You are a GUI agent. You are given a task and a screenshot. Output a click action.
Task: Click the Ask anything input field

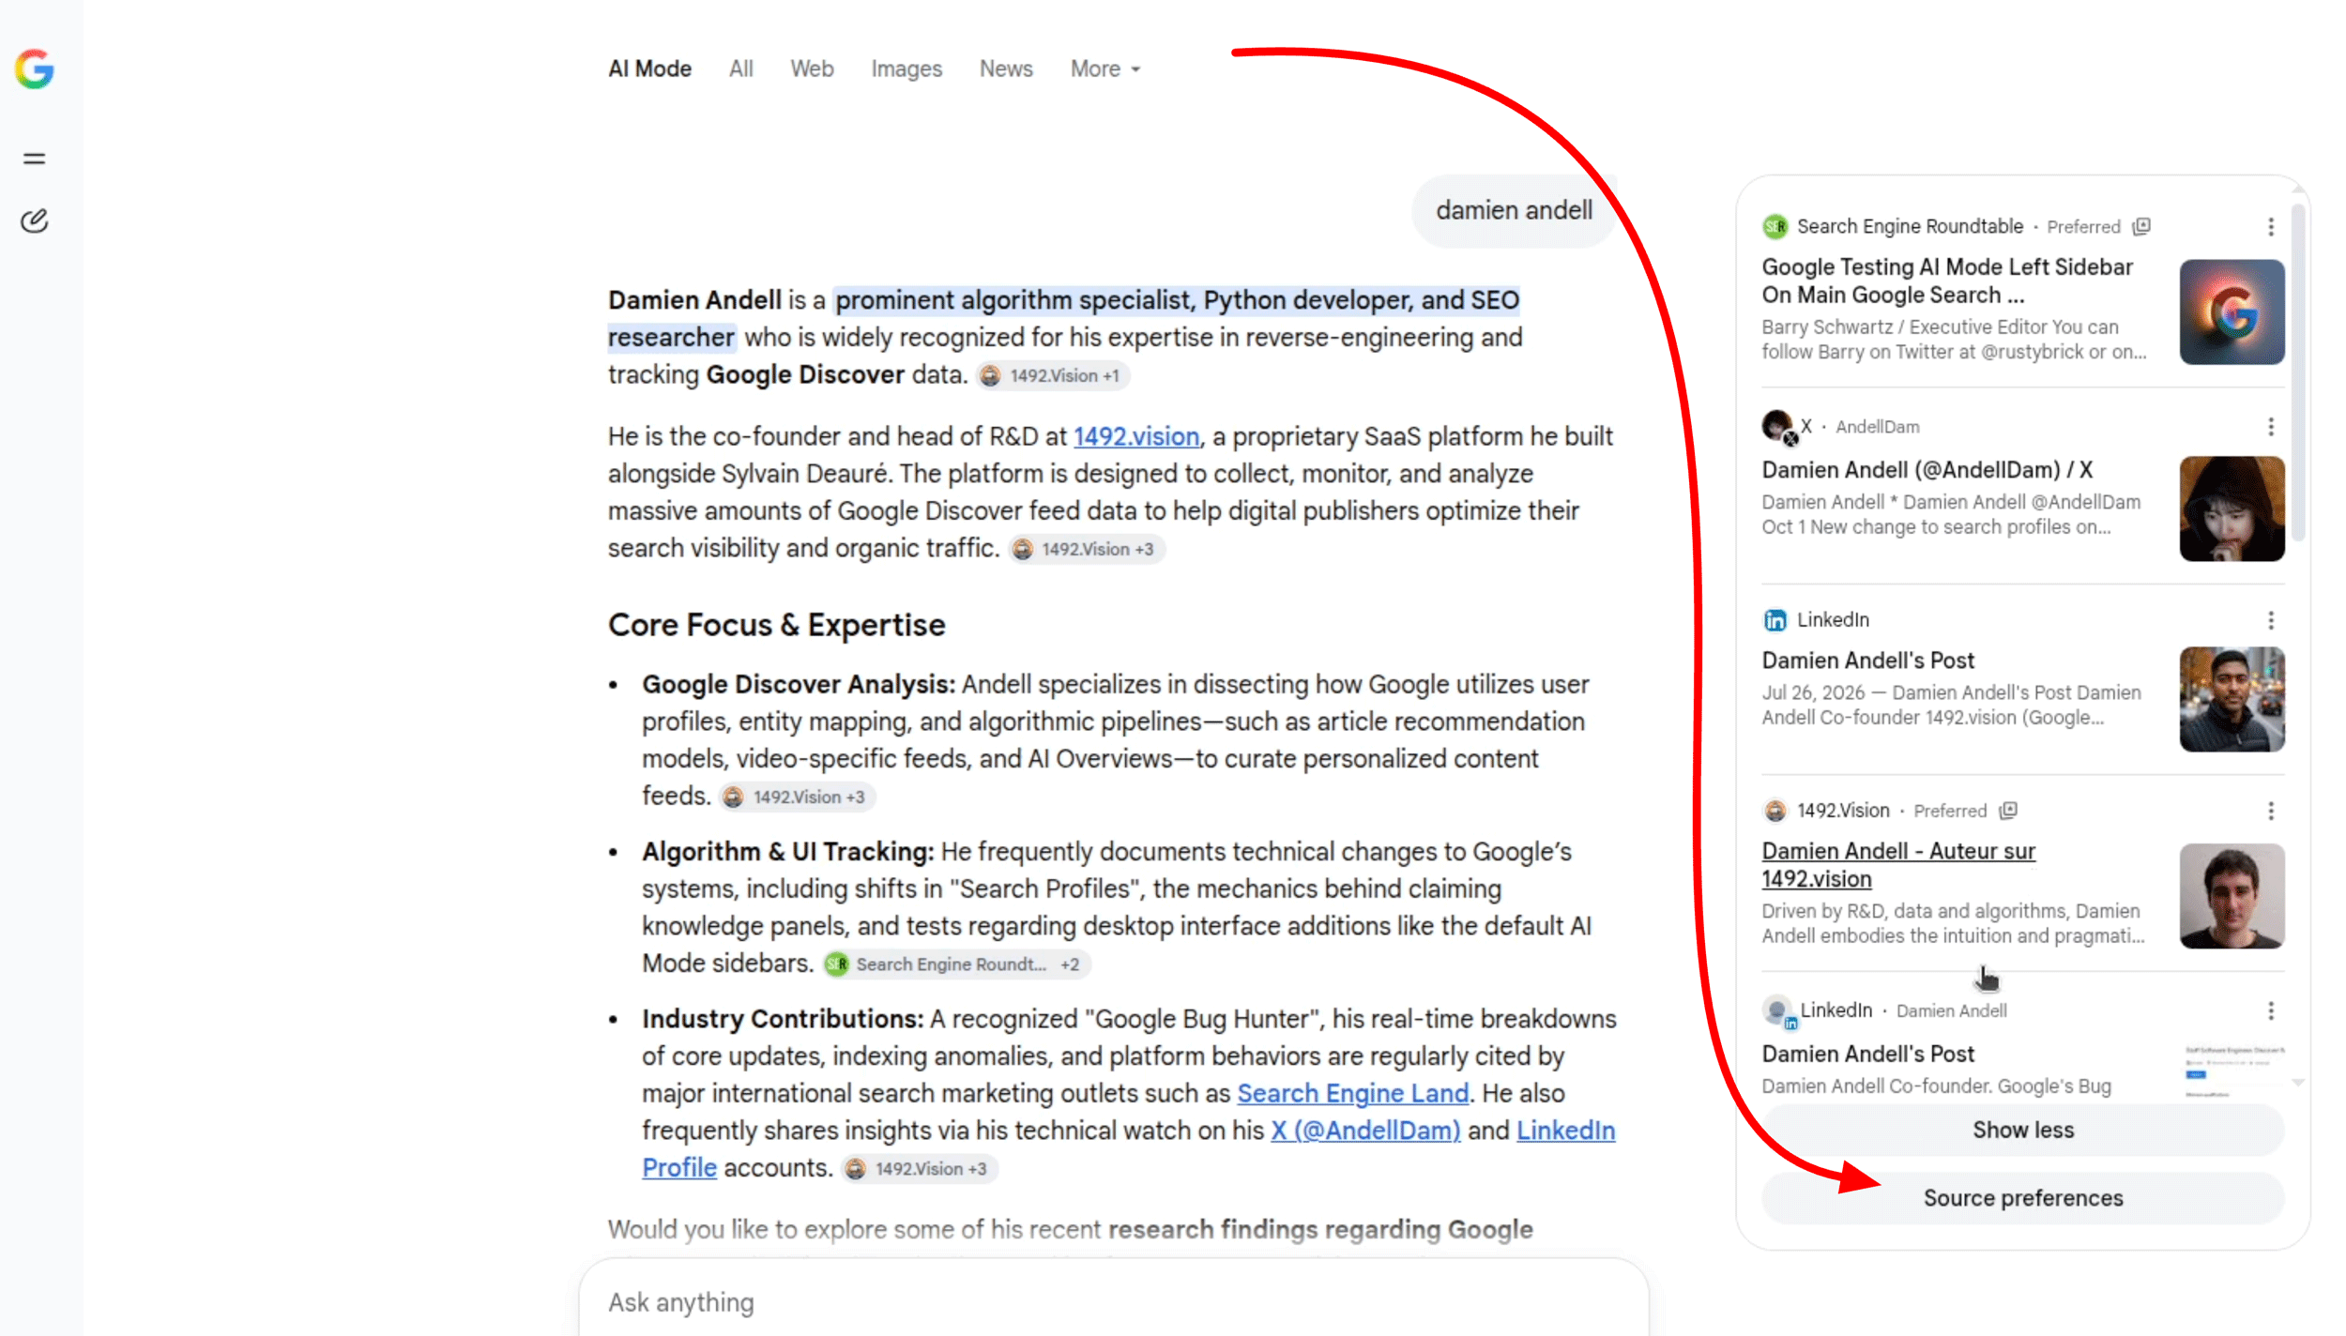(1113, 1302)
